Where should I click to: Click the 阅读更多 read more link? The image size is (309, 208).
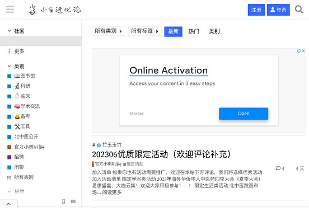[112, 192]
